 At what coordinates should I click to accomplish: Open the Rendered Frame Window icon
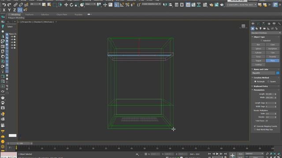pos(216,5)
